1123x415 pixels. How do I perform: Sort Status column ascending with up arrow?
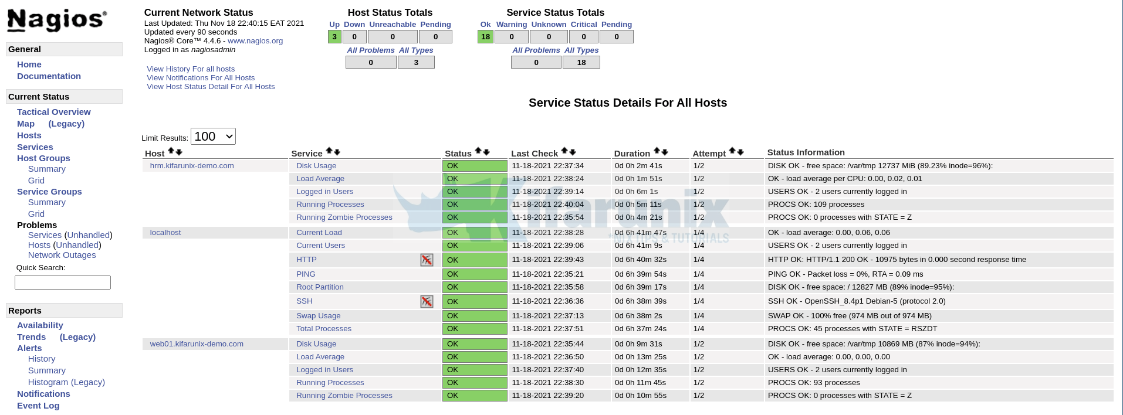tap(478, 151)
